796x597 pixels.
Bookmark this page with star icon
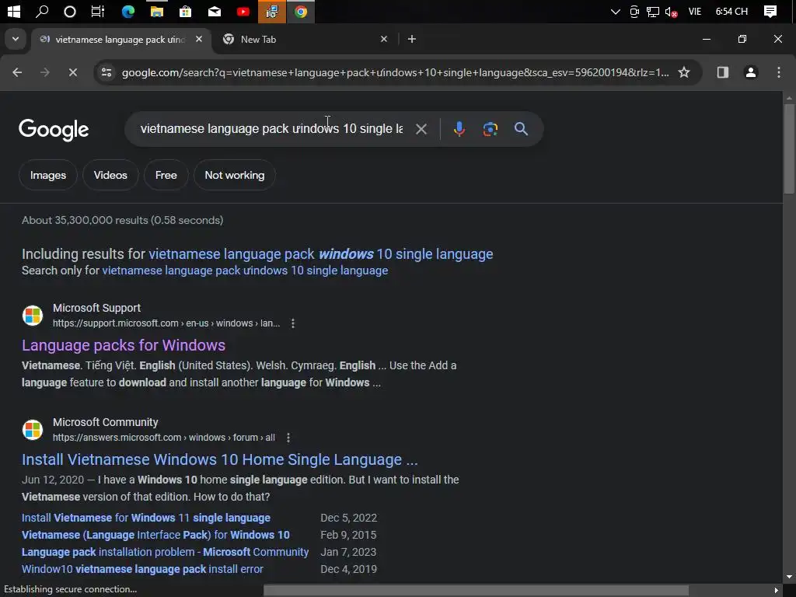tap(684, 72)
